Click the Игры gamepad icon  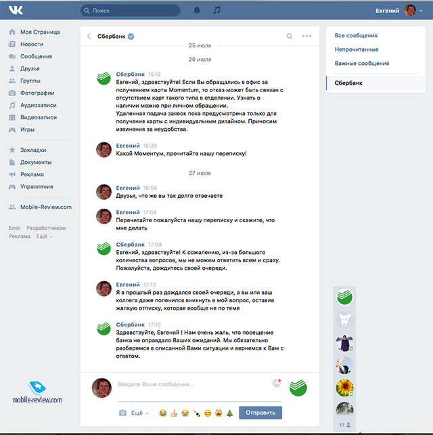click(x=12, y=129)
